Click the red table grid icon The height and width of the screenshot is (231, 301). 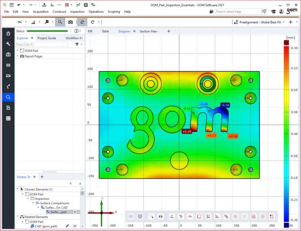tap(67, 5)
